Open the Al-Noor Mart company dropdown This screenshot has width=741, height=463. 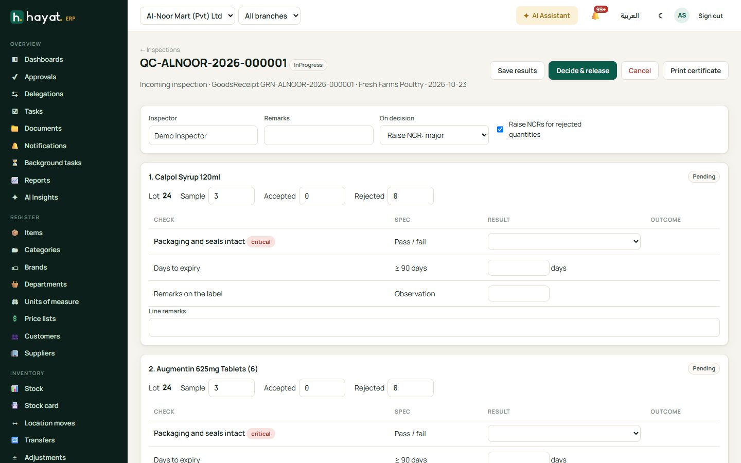pyautogui.click(x=187, y=16)
